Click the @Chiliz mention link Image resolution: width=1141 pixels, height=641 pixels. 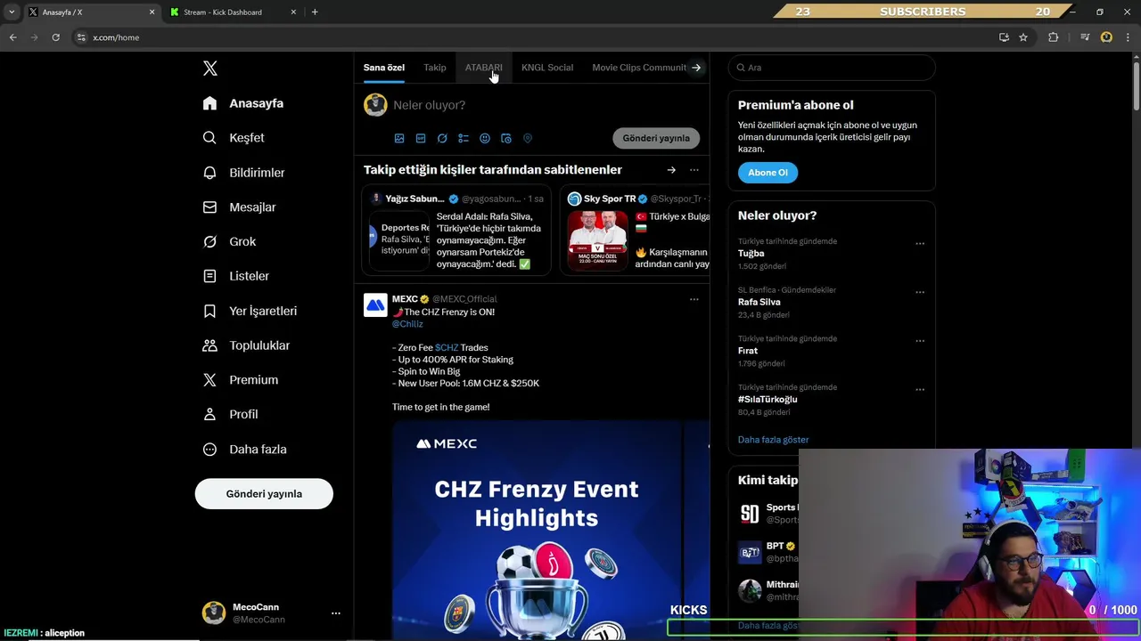(407, 324)
